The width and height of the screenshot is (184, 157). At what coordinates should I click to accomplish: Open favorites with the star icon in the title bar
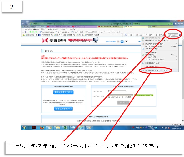point(179,24)
